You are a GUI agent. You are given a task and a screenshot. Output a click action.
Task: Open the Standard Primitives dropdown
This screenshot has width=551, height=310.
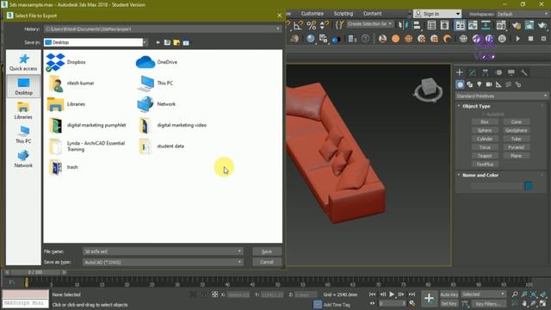(501, 96)
